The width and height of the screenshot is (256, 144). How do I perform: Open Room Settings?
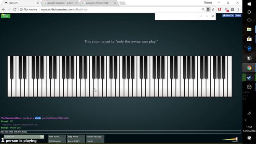[95, 137]
